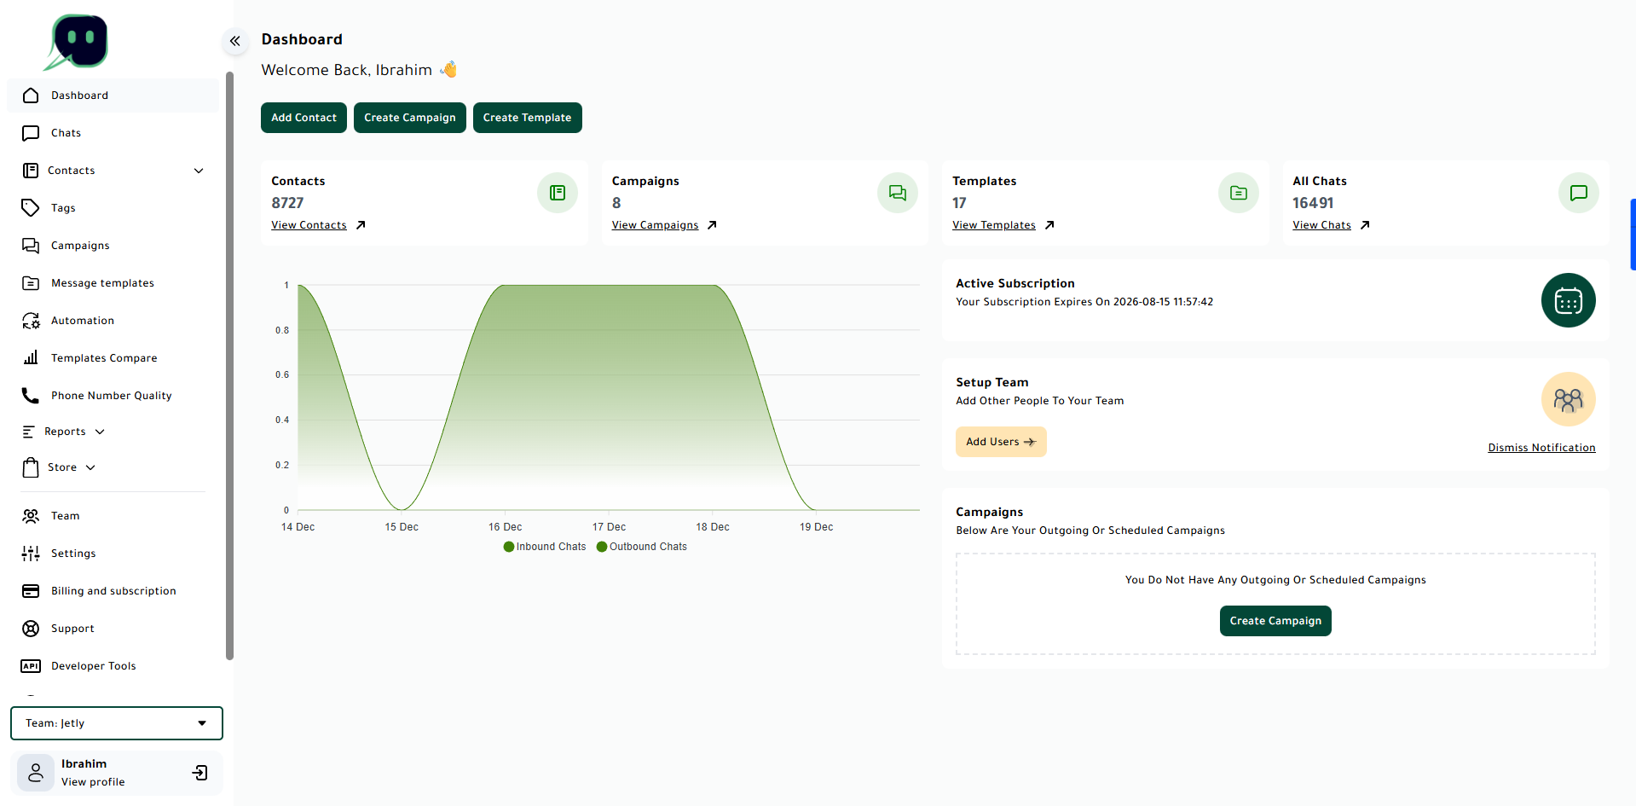Expand the Contacts sidebar dropdown
The width and height of the screenshot is (1636, 806).
(199, 171)
